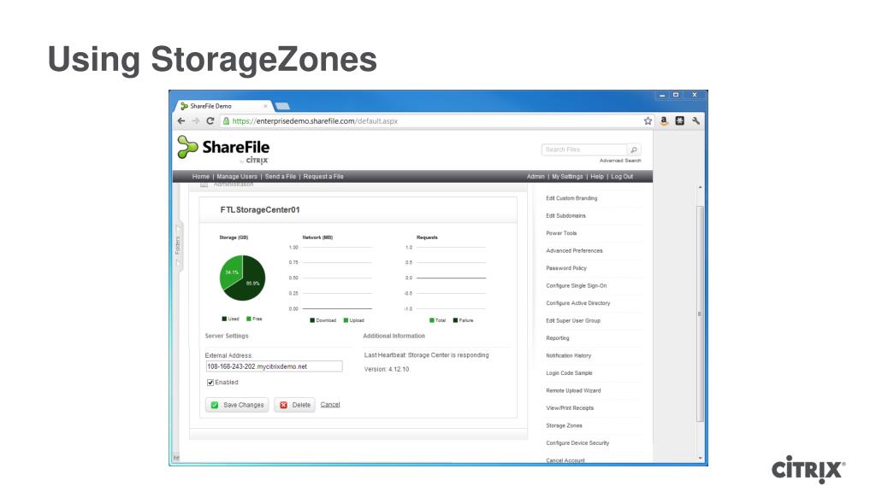The height and width of the screenshot is (492, 876).
Task: Click 'Last Heartbeat: Storage Center is responding' text
Action: [x=426, y=354]
